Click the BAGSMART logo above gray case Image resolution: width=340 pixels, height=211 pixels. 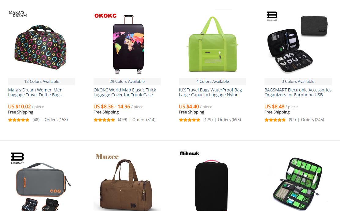17,158
